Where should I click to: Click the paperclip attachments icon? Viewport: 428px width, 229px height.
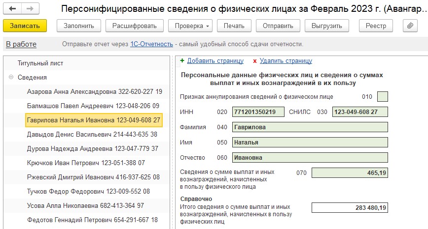pyautogui.click(x=410, y=26)
